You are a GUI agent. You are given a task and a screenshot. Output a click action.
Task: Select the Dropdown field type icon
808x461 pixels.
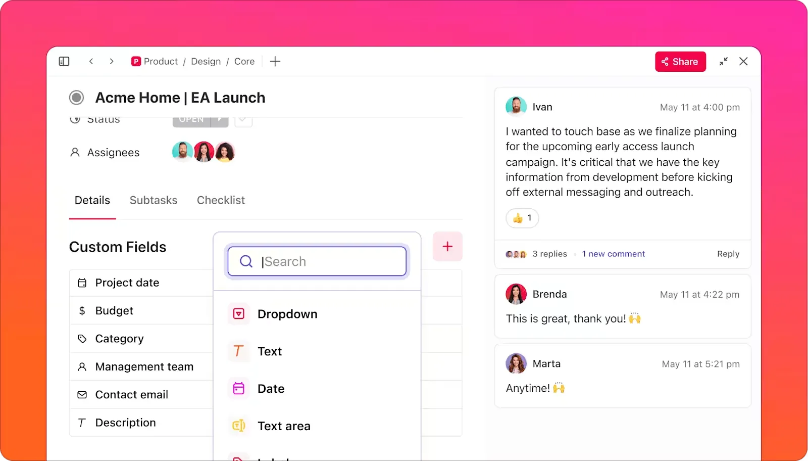[x=239, y=314]
